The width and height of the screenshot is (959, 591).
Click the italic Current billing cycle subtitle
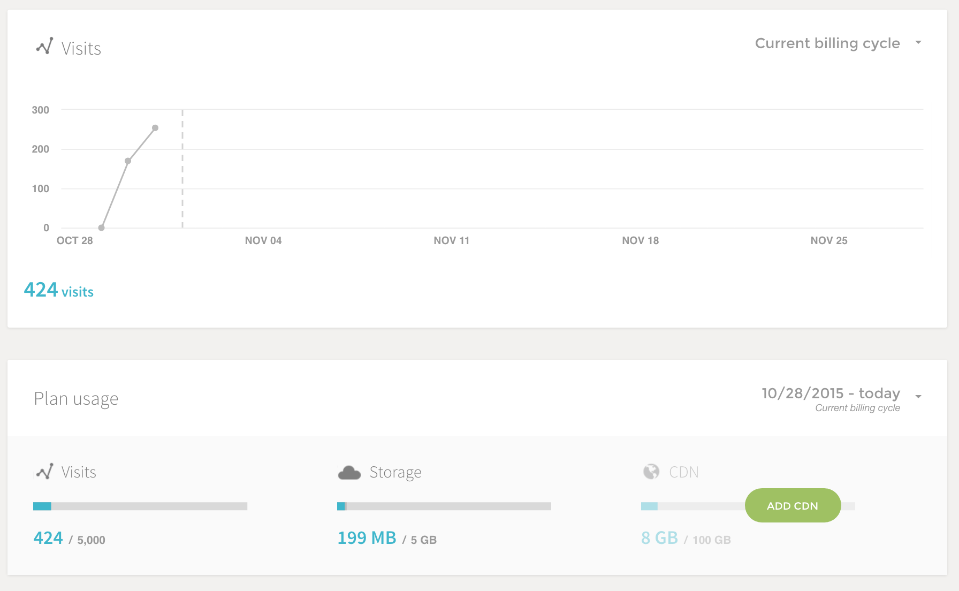857,408
